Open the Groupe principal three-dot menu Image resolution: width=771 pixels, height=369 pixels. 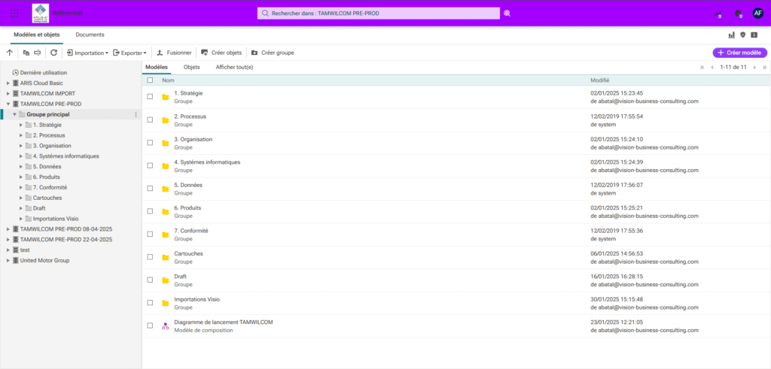(136, 114)
